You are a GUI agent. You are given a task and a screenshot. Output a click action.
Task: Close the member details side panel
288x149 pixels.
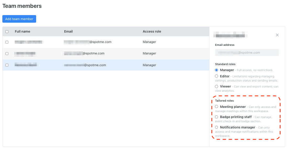pyautogui.click(x=277, y=35)
